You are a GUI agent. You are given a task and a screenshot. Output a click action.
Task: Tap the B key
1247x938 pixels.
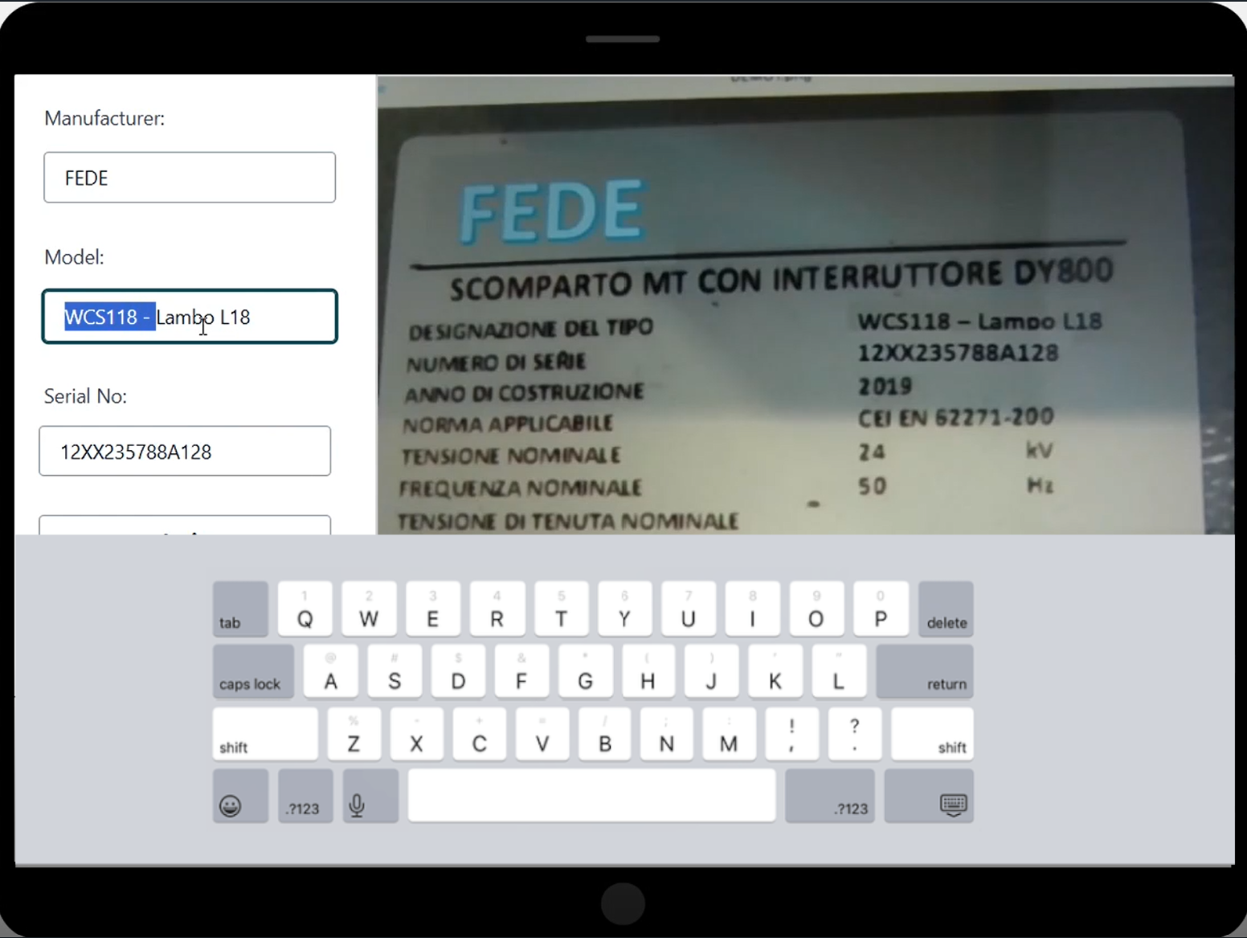[x=605, y=734]
